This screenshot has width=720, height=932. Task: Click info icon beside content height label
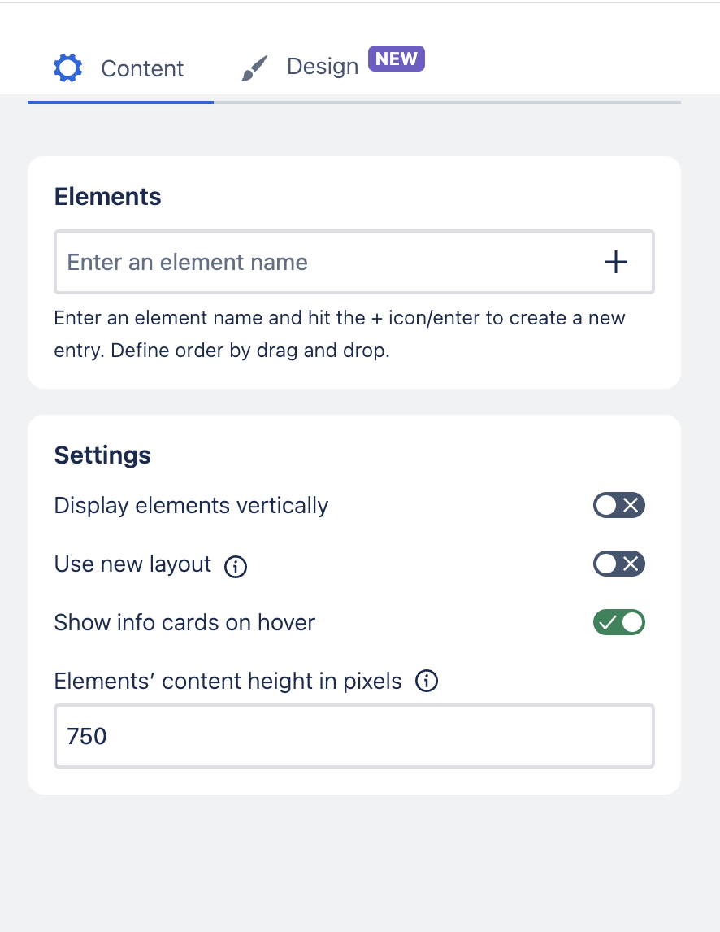[x=427, y=682]
